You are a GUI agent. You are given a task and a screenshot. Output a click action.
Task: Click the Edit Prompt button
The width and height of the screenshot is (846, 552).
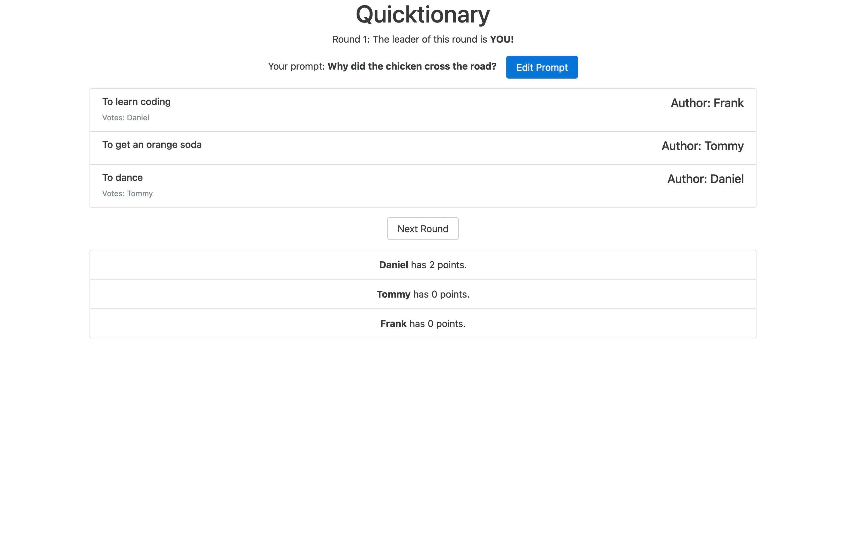click(541, 67)
